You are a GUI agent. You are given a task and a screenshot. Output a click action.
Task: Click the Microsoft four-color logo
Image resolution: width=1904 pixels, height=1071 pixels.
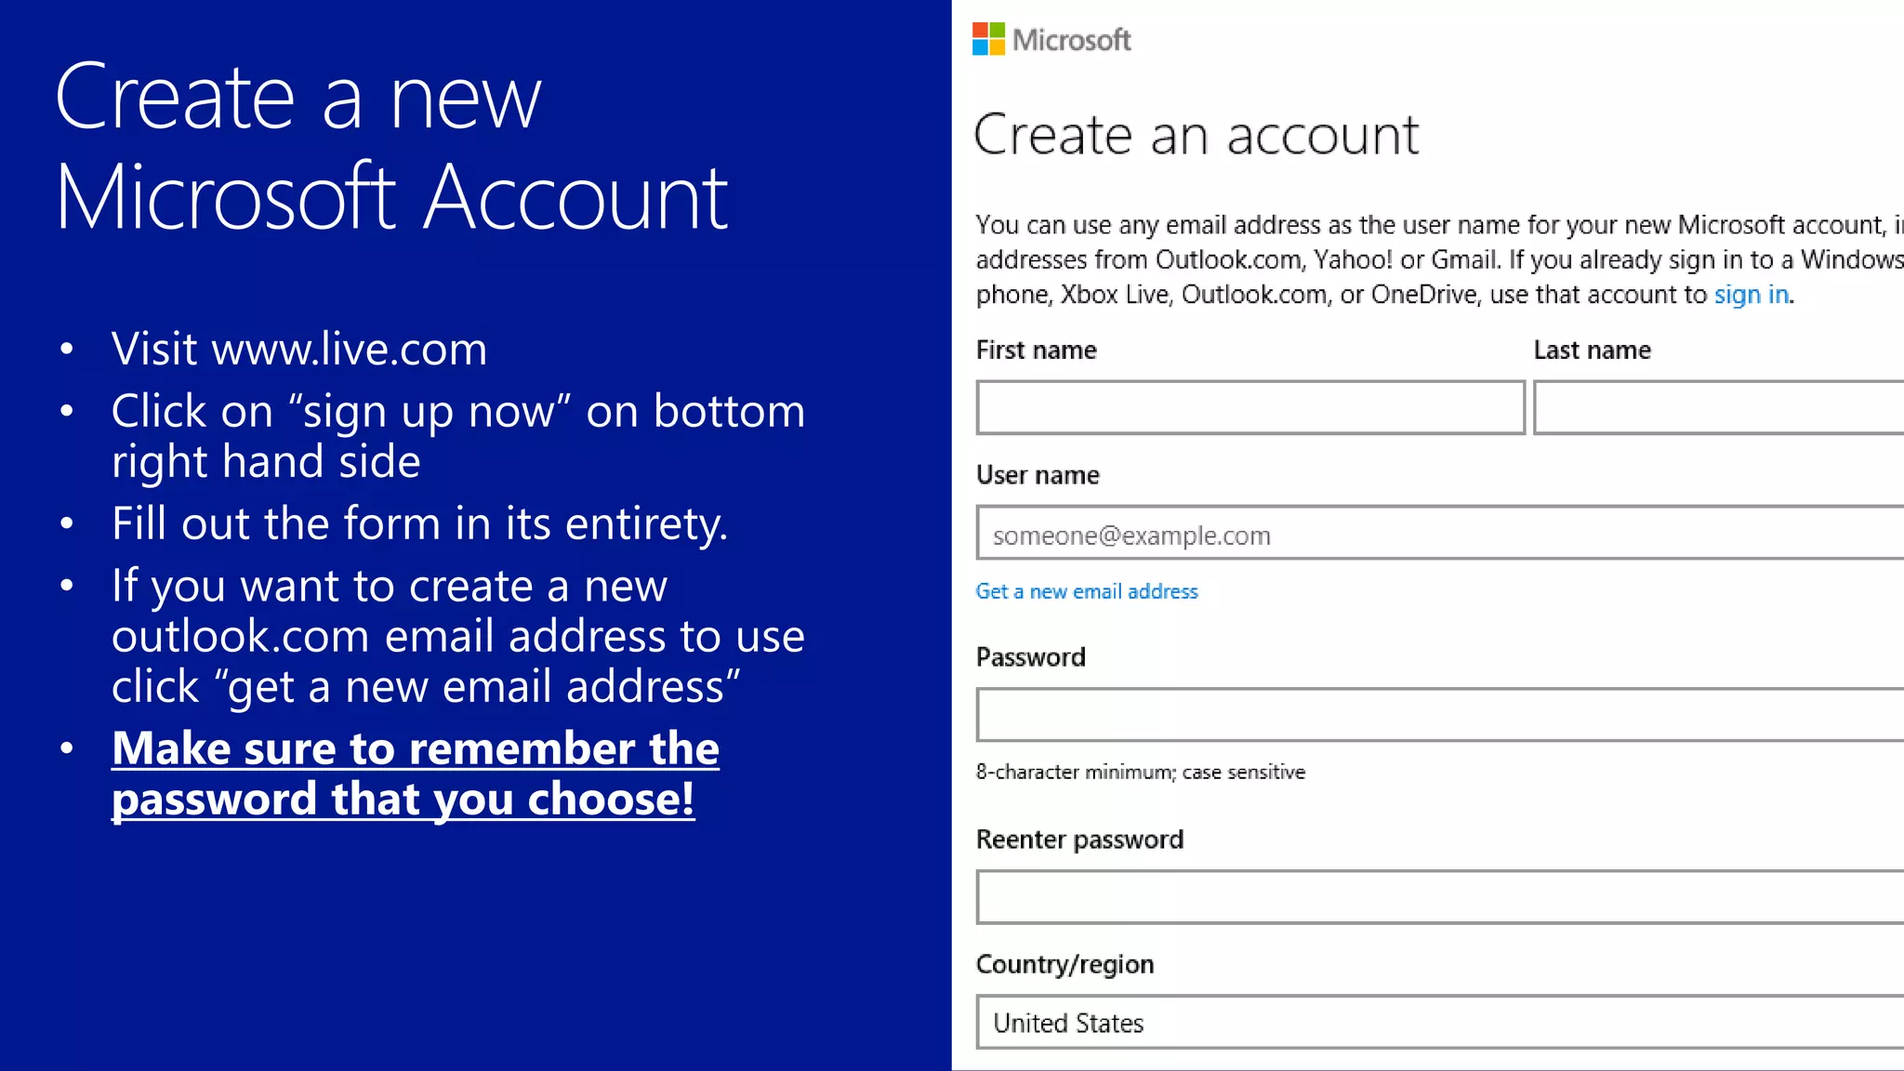(x=988, y=39)
